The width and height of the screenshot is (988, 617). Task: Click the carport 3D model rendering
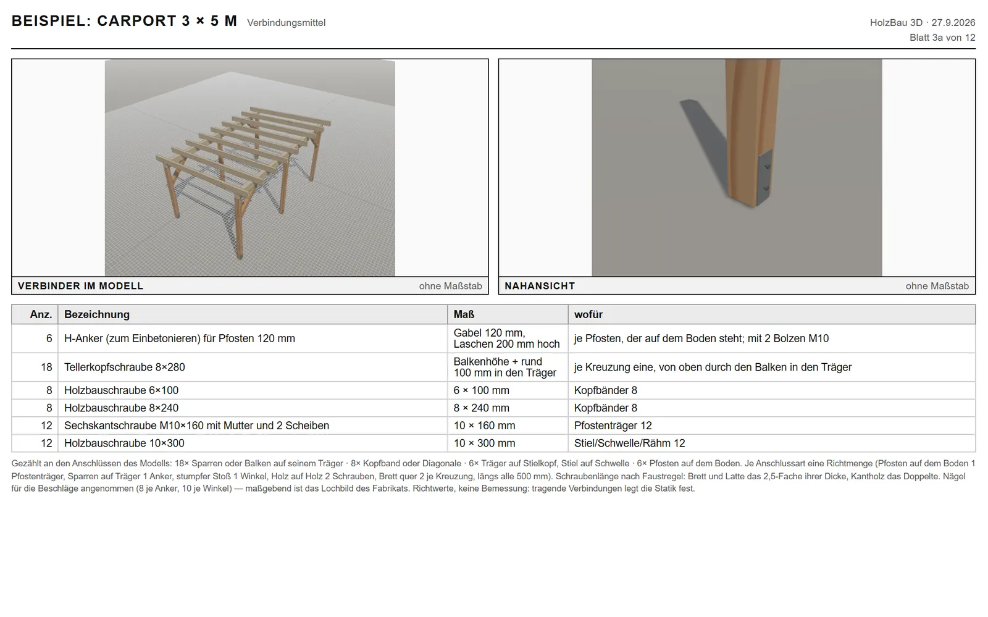(x=249, y=168)
